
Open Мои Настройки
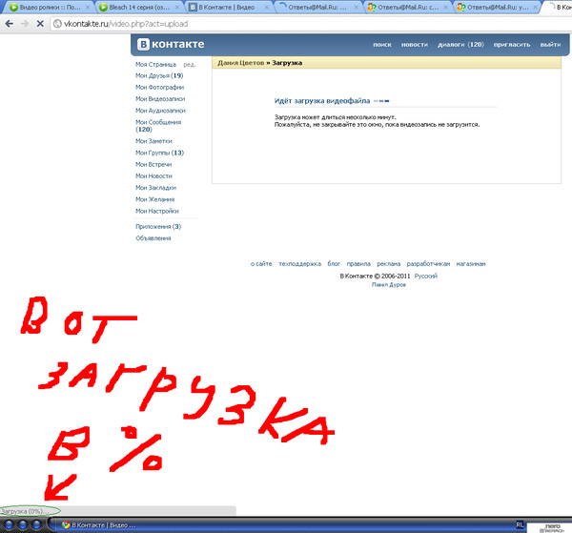(x=157, y=212)
